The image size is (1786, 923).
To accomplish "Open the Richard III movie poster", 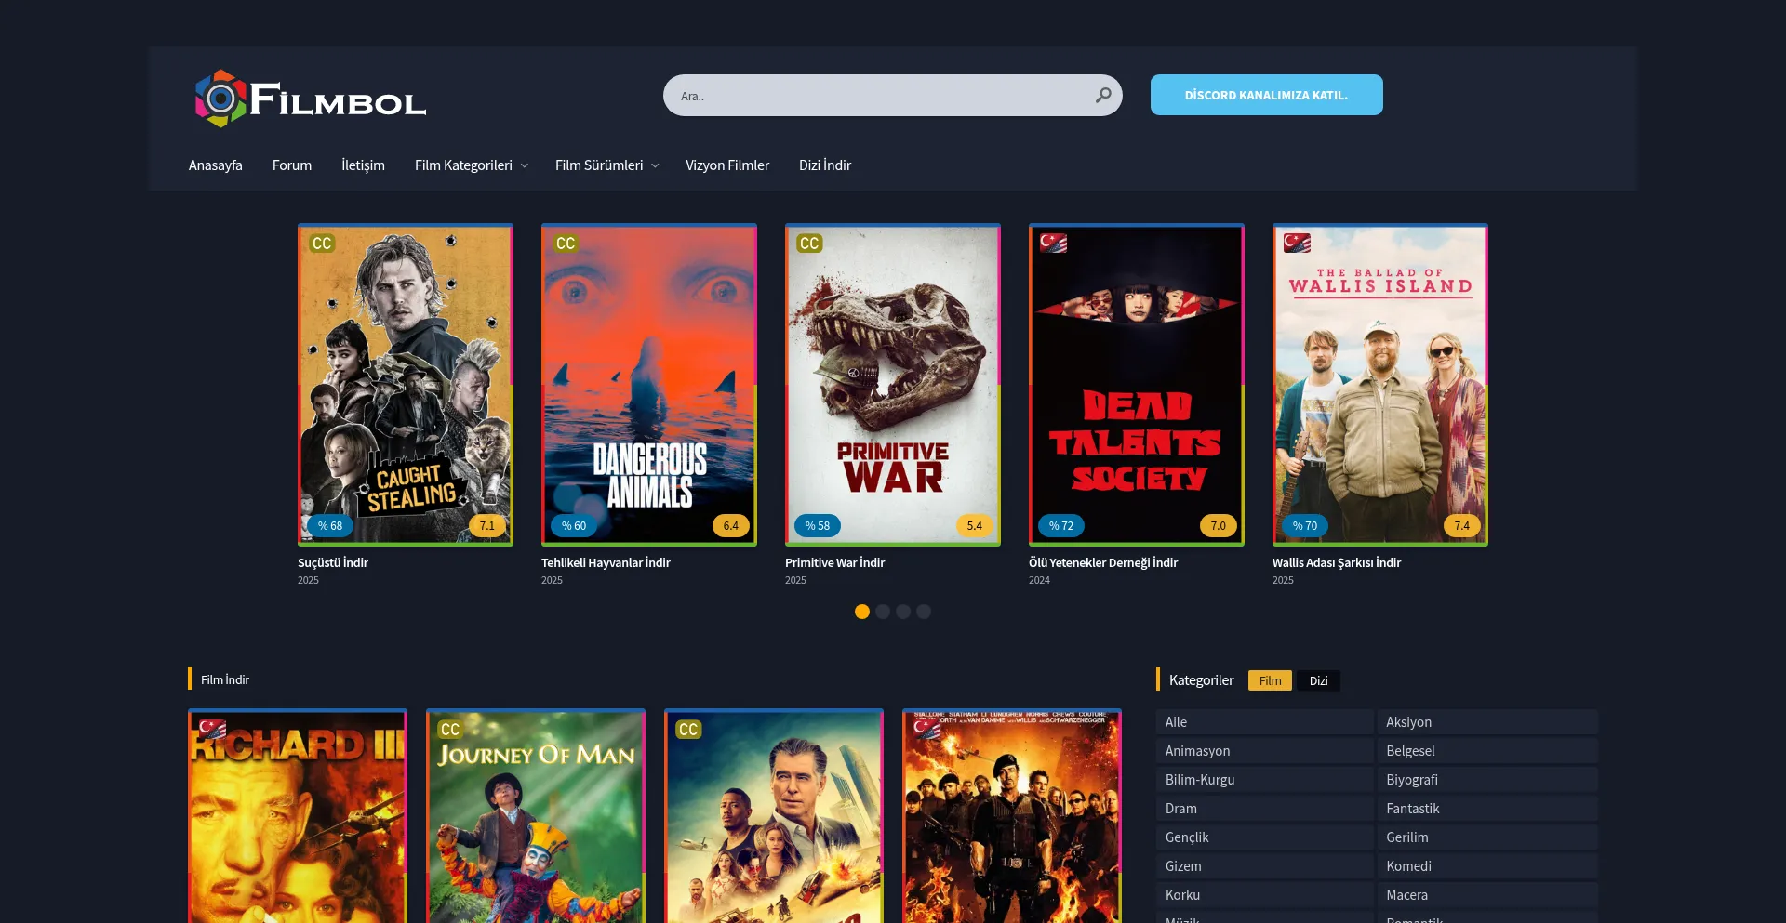I will point(298,818).
